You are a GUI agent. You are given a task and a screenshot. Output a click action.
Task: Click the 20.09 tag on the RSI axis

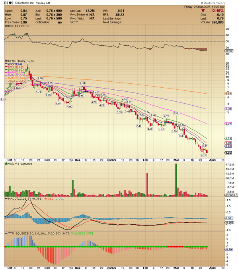point(228,51)
